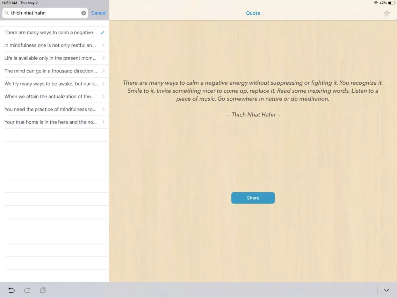The height and width of the screenshot is (298, 397).
Task: Open chevron for 'Life is available' quote
Action: tap(103, 58)
